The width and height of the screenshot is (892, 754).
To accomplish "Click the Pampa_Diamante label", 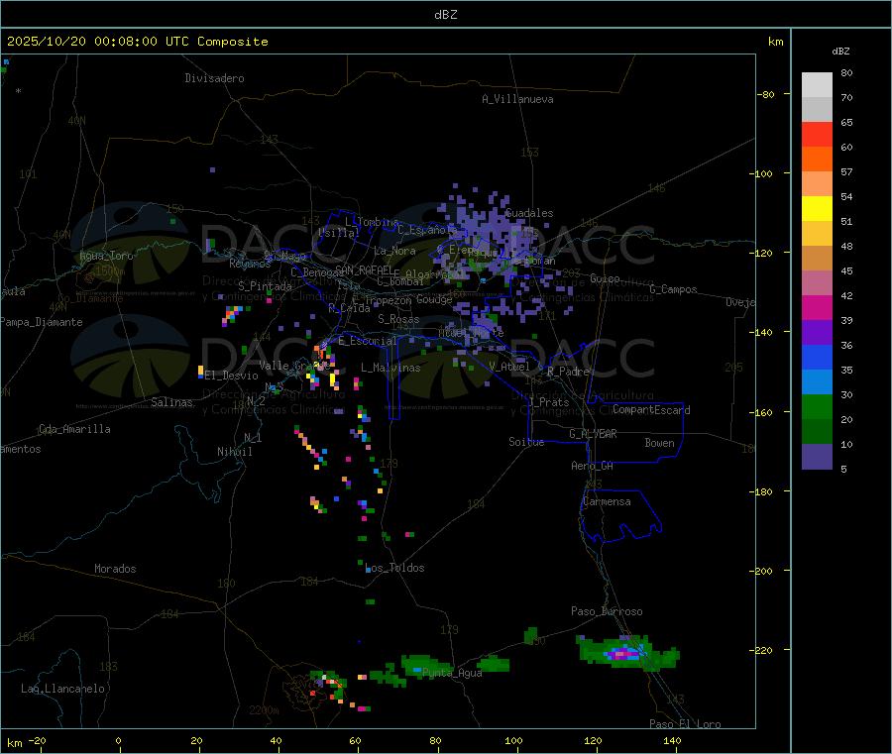I will 42,322.
